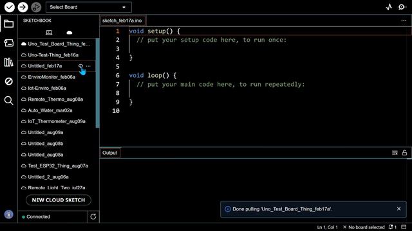Click the cloud icon beside Uno-Test-Thing_feb16a

pos(24,55)
